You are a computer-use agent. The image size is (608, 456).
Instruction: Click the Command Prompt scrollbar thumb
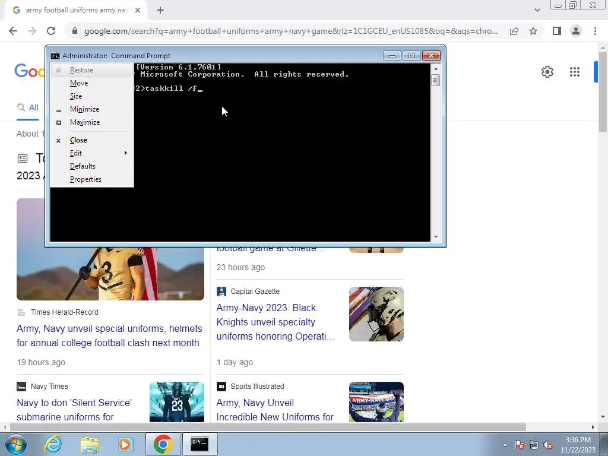coord(435,80)
